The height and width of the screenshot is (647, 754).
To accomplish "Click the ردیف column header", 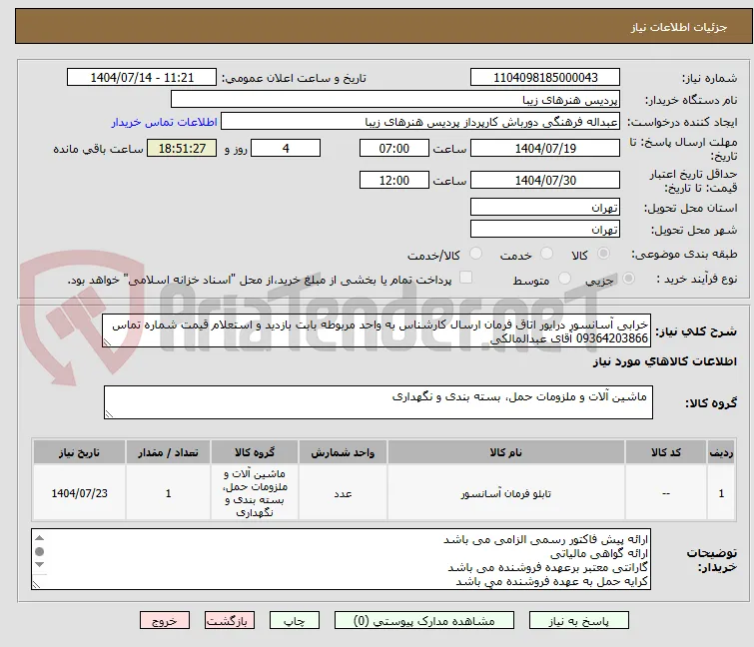I will coord(721,452).
